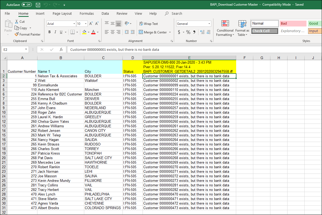322x215 pixels.
Task: Click the Percent Style icon
Action: pos(188,32)
